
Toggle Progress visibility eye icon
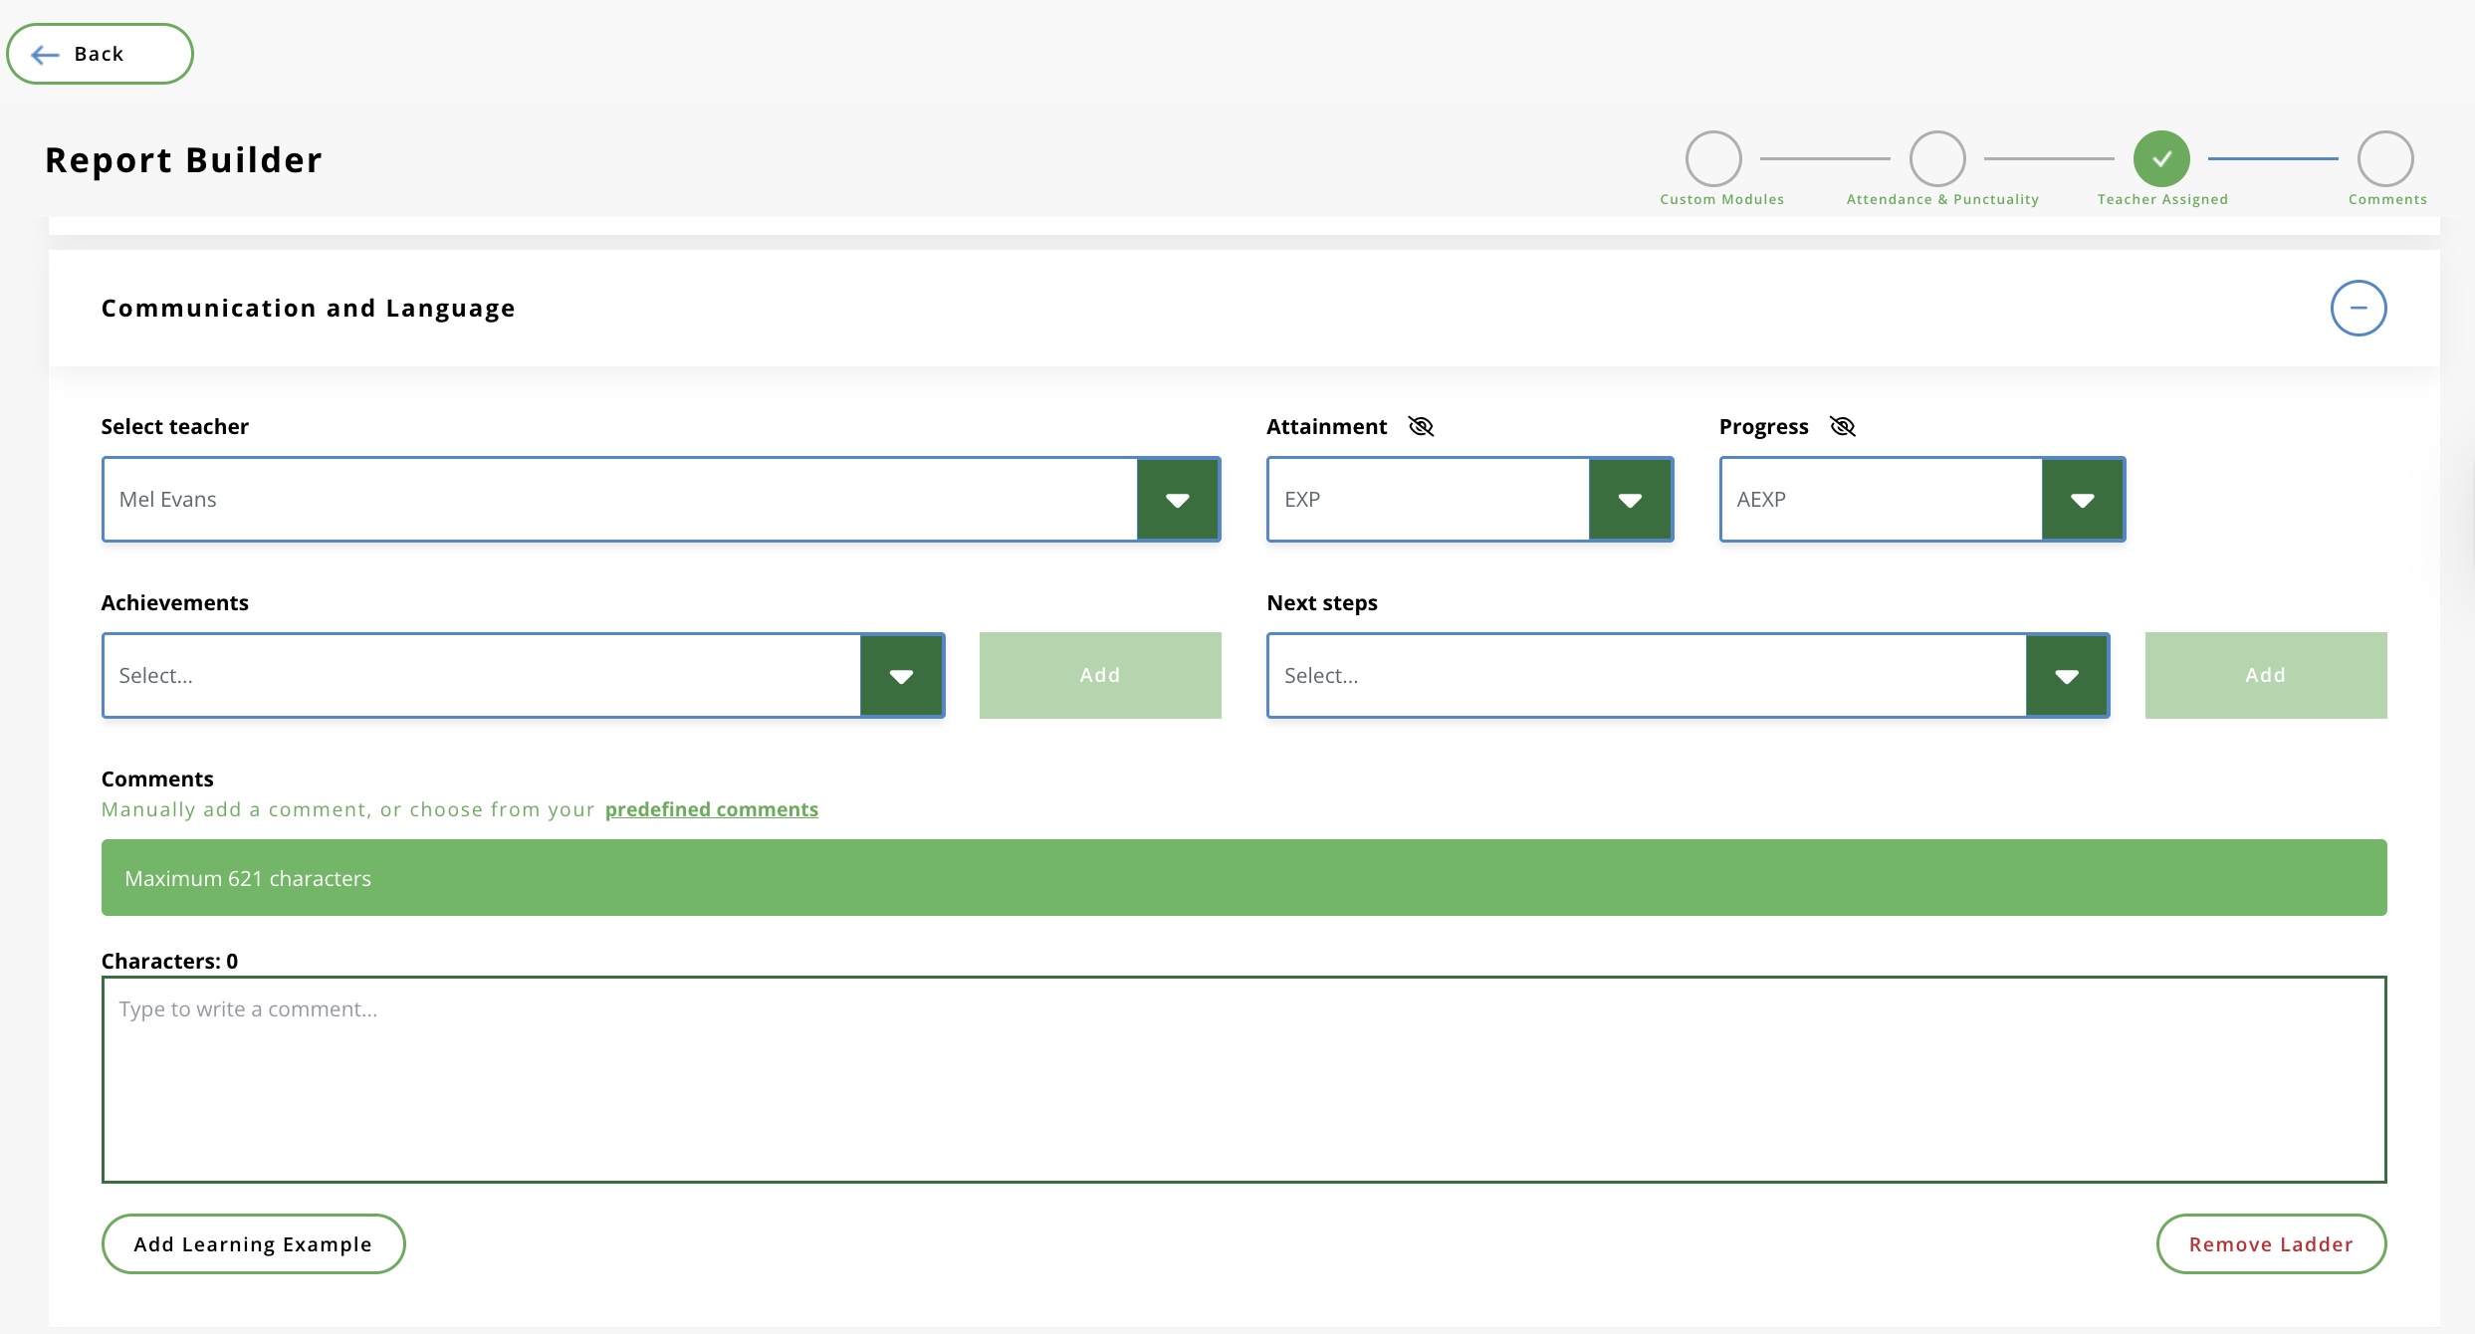click(x=1843, y=427)
